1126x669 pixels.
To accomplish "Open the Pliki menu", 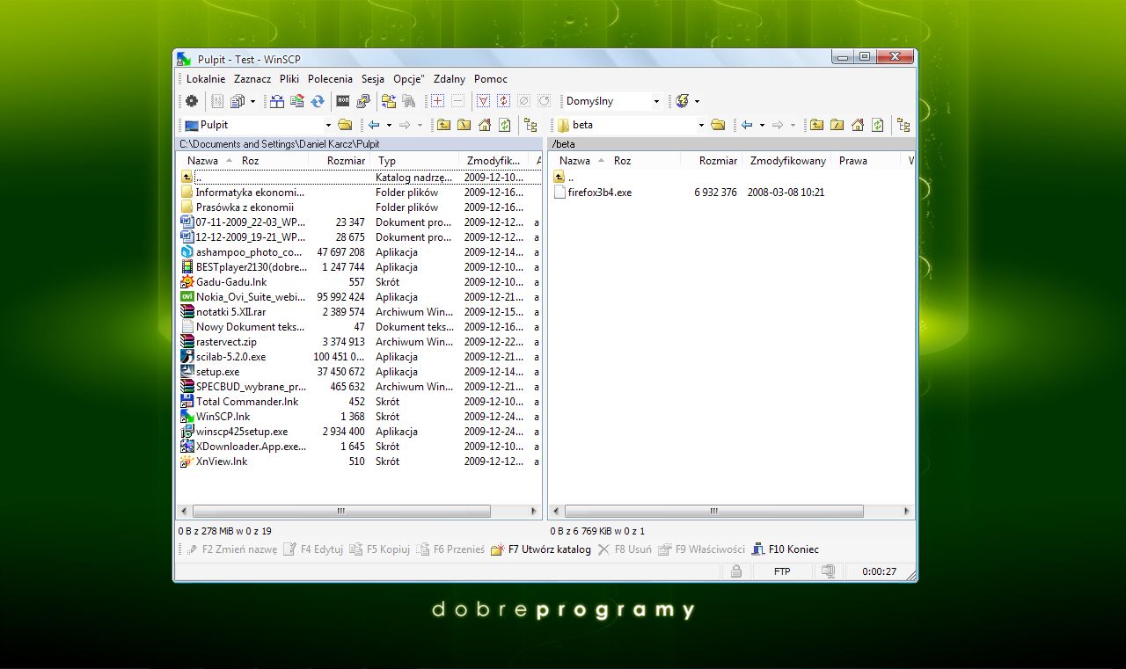I will (289, 79).
